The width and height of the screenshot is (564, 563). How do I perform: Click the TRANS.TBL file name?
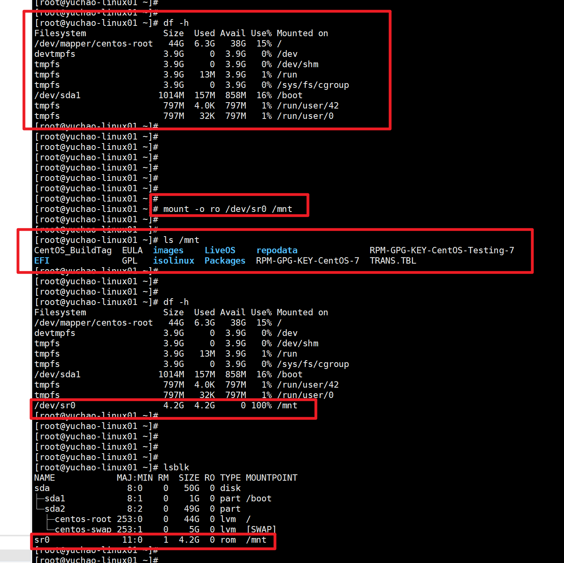pos(393,261)
